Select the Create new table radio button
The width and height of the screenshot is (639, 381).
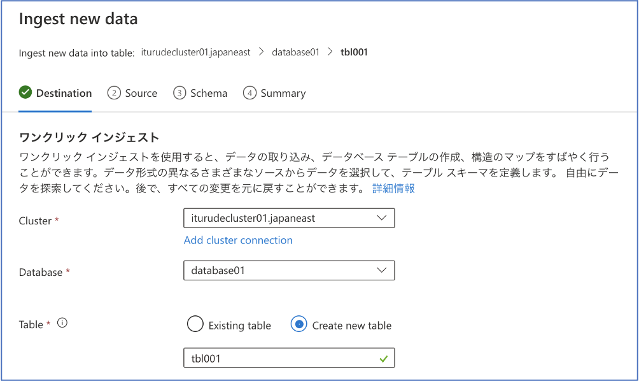tap(299, 324)
